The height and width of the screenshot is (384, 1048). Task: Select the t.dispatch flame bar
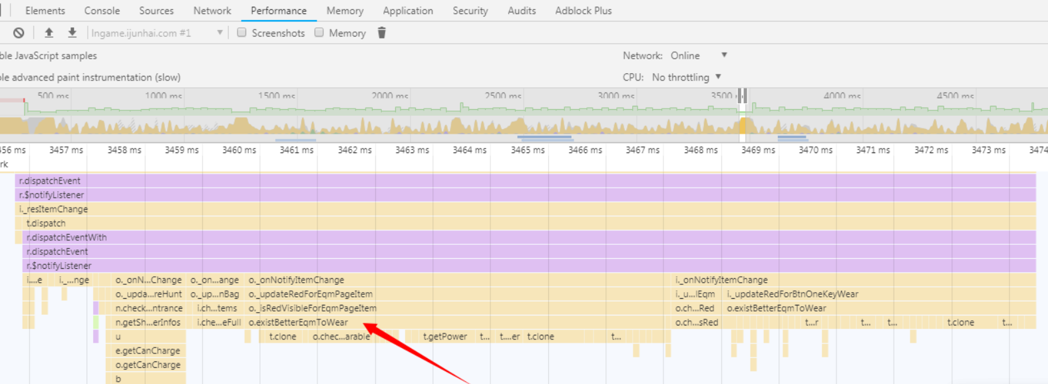[530, 223]
